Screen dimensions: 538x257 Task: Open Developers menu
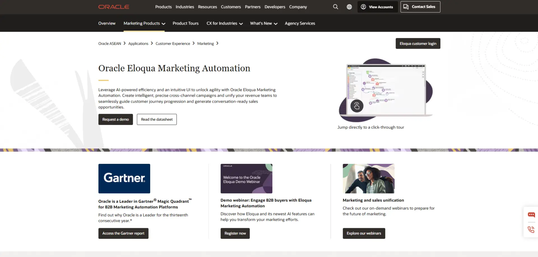(x=275, y=7)
